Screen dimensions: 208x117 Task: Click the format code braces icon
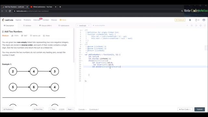point(192,25)
